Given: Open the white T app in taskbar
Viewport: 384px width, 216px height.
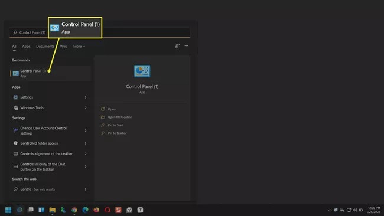Looking at the screenshot, I should coord(141,210).
